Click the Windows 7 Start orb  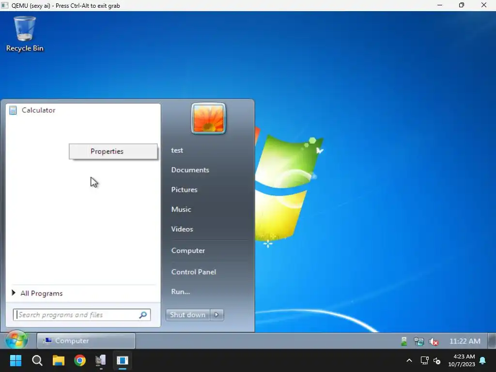(16, 340)
